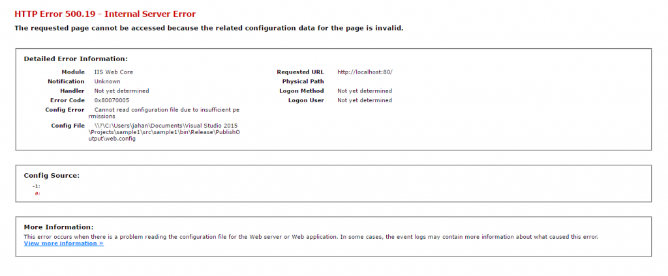668x276 pixels.
Task: Click the Unknown notification value
Action: (x=107, y=81)
